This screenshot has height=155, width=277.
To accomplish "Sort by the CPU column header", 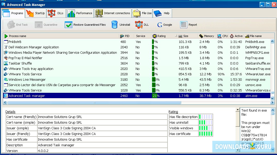I will pos(223,36).
